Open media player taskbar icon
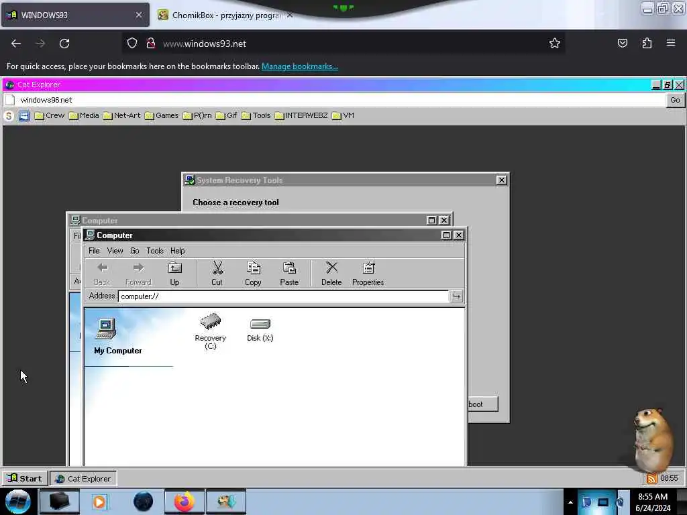The image size is (687, 515). tap(99, 502)
